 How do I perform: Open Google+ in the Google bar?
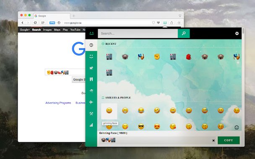(25, 30)
